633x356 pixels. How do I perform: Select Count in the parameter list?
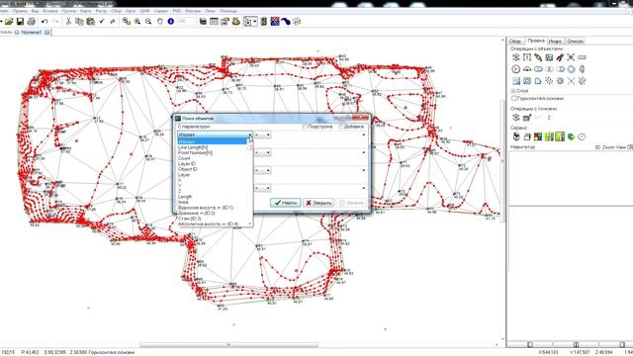pos(184,158)
